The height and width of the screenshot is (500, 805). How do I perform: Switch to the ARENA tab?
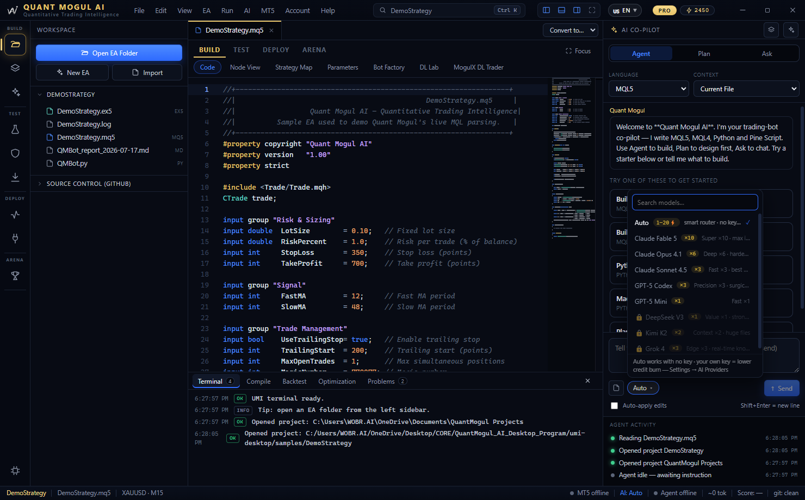tap(314, 50)
